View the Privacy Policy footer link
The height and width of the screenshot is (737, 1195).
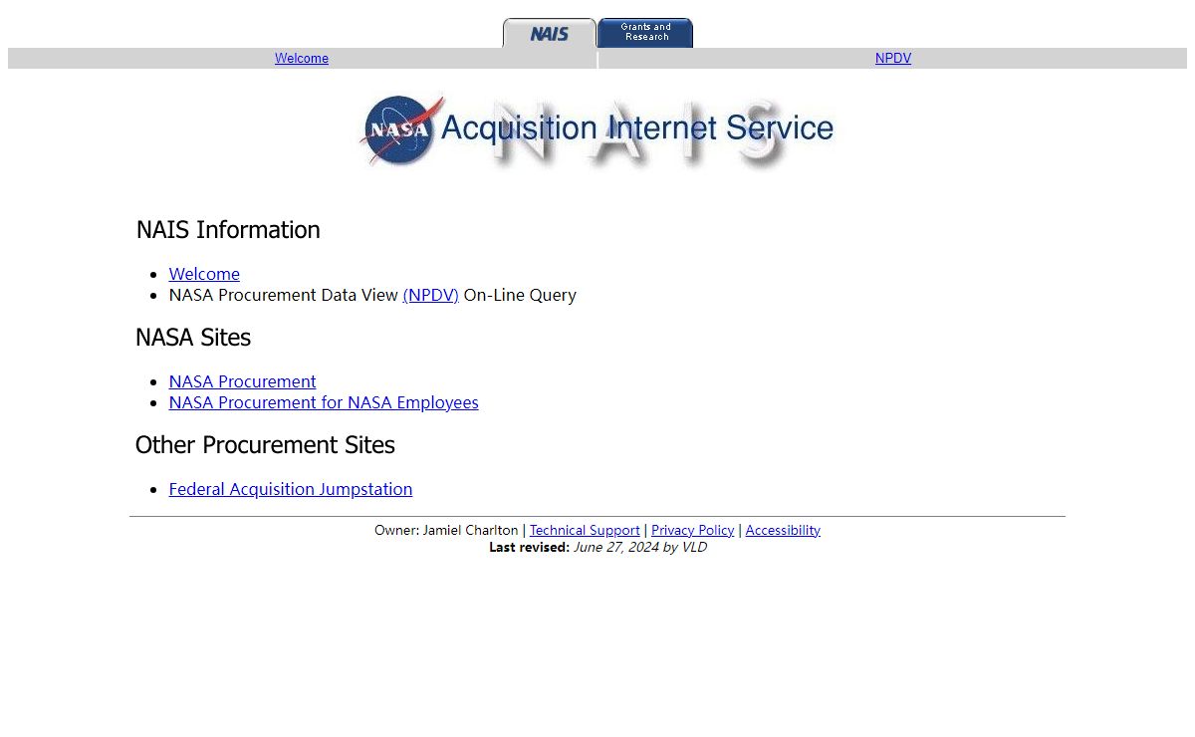point(693,530)
